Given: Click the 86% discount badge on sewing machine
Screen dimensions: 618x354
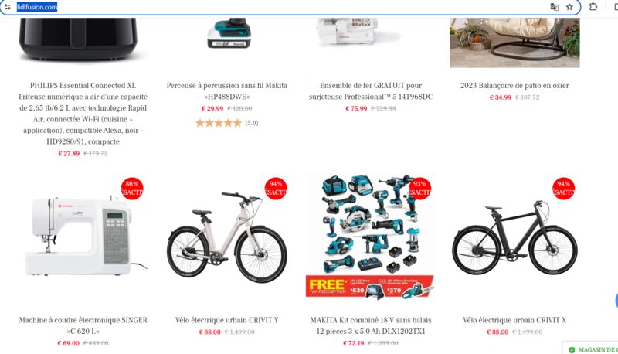Looking at the screenshot, I should (132, 188).
